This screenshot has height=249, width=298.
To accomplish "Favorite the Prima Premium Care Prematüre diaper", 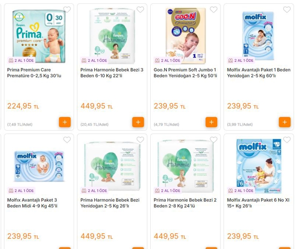I will [67, 9].
